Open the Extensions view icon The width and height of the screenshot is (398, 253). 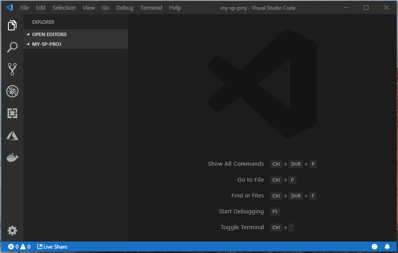point(12,113)
